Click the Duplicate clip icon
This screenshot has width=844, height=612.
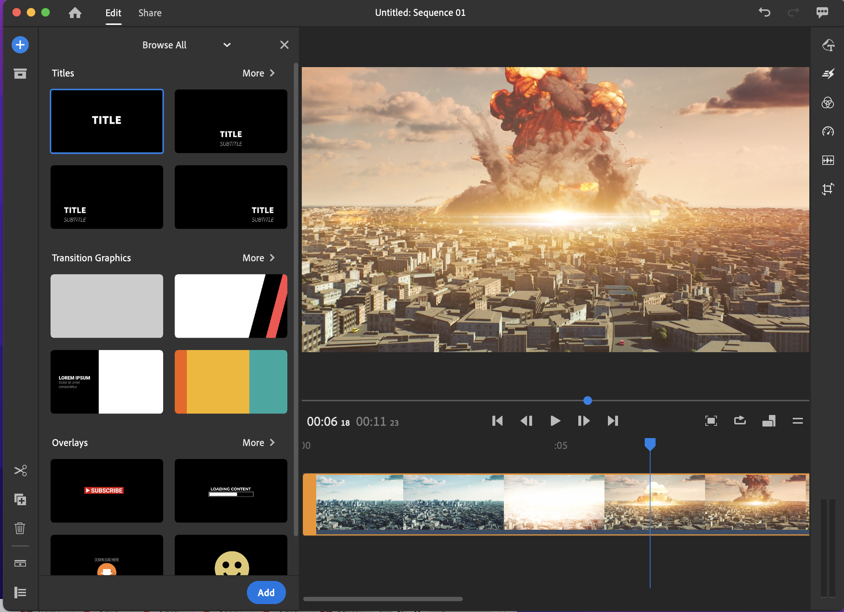pyautogui.click(x=20, y=499)
